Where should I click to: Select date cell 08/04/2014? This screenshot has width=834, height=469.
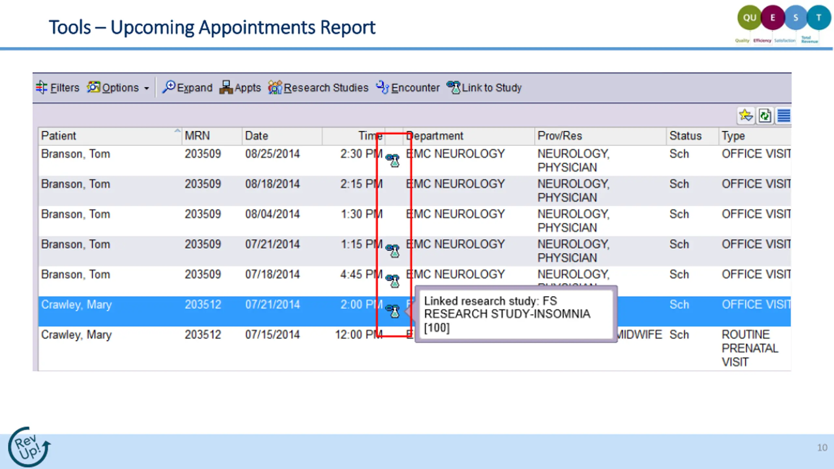(x=272, y=214)
